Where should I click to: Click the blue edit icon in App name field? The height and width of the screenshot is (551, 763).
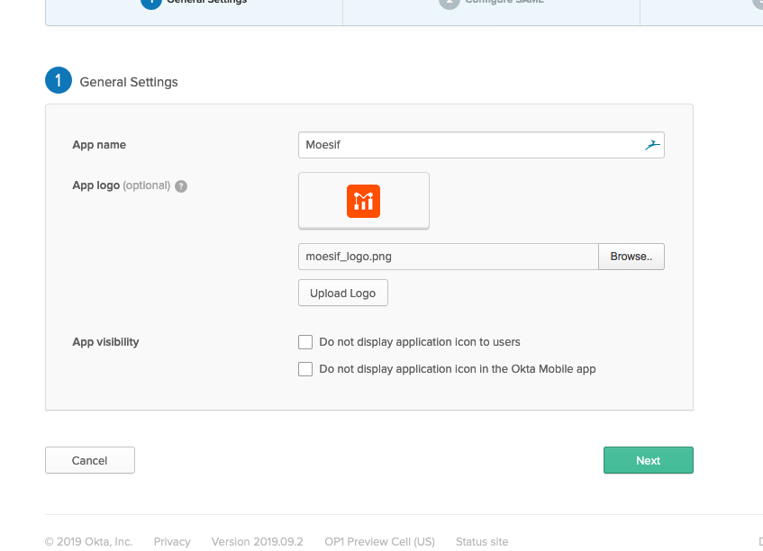651,144
